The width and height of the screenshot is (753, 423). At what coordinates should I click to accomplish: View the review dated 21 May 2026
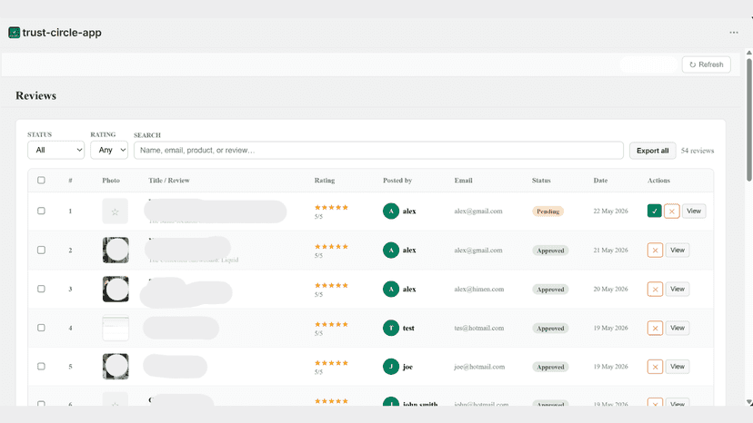coord(678,250)
